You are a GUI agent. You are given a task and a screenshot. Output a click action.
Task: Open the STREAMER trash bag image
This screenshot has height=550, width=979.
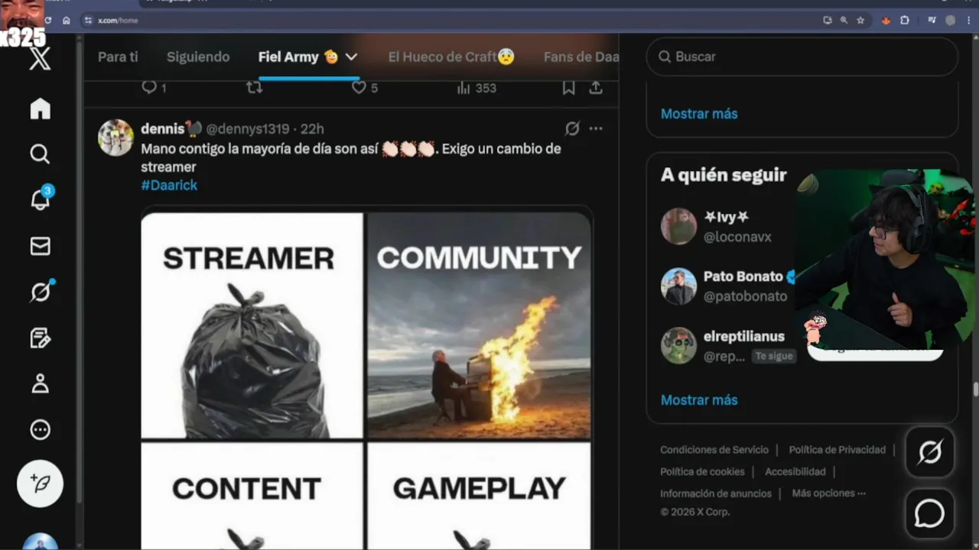tap(252, 325)
